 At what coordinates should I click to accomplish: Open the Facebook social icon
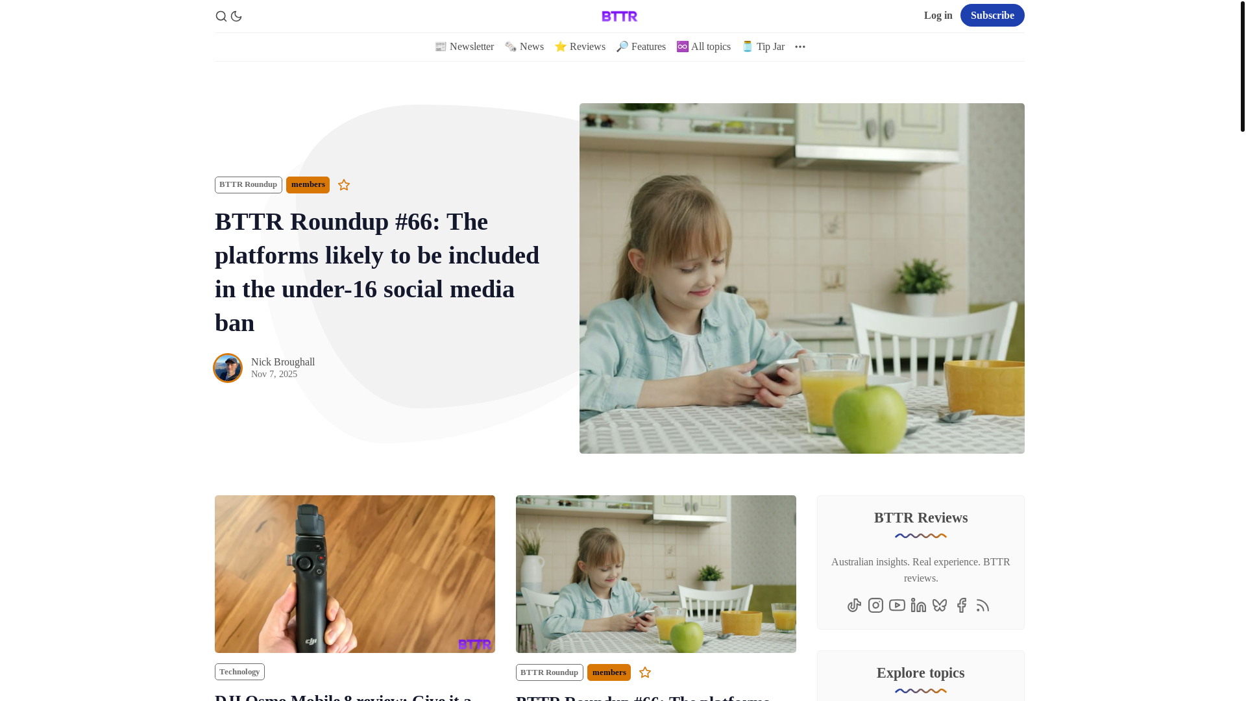[x=961, y=605]
